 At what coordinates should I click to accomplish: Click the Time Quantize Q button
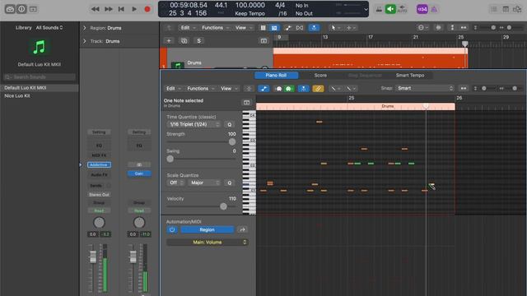click(230, 124)
